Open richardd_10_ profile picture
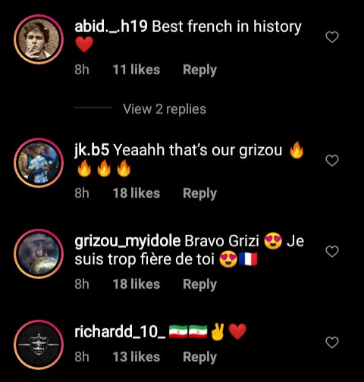This screenshot has width=364, height=382. pyautogui.click(x=39, y=345)
